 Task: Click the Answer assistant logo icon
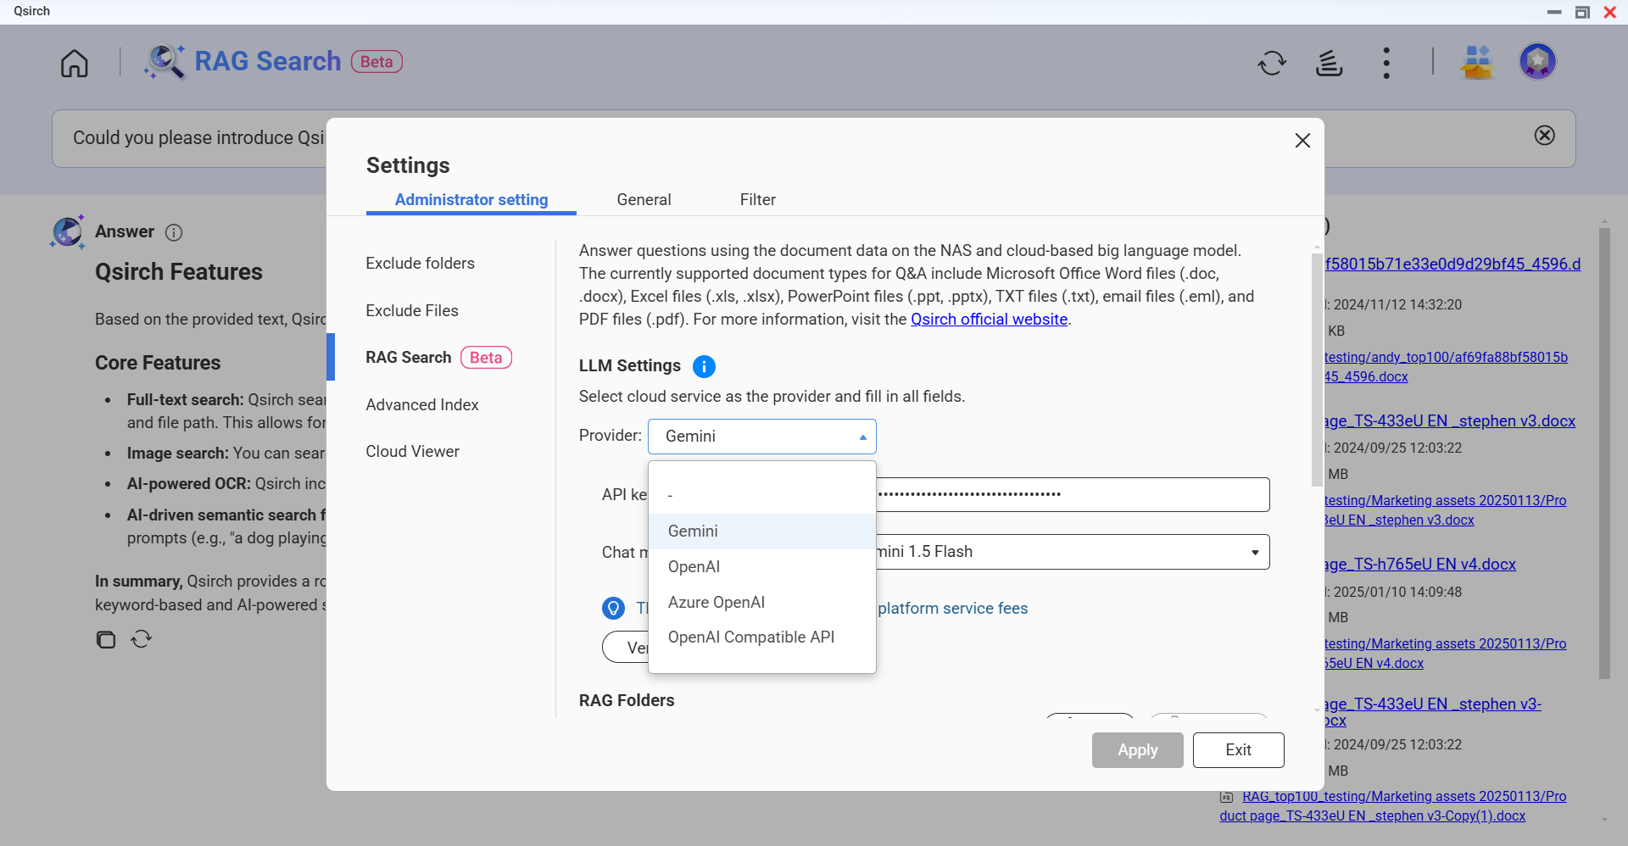point(68,231)
